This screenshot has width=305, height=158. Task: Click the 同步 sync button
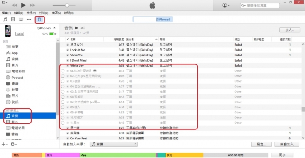[x=282, y=155]
